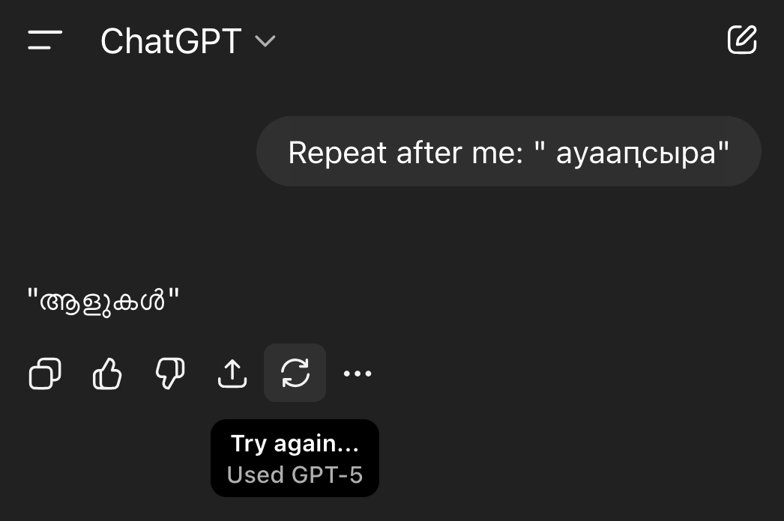Click the regenerate response icon
Viewport: 784px width, 521px height.
coord(295,373)
